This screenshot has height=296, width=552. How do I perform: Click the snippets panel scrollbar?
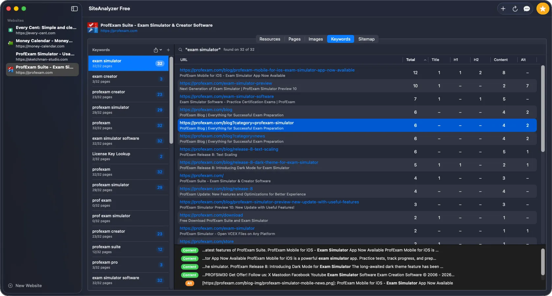point(543,262)
